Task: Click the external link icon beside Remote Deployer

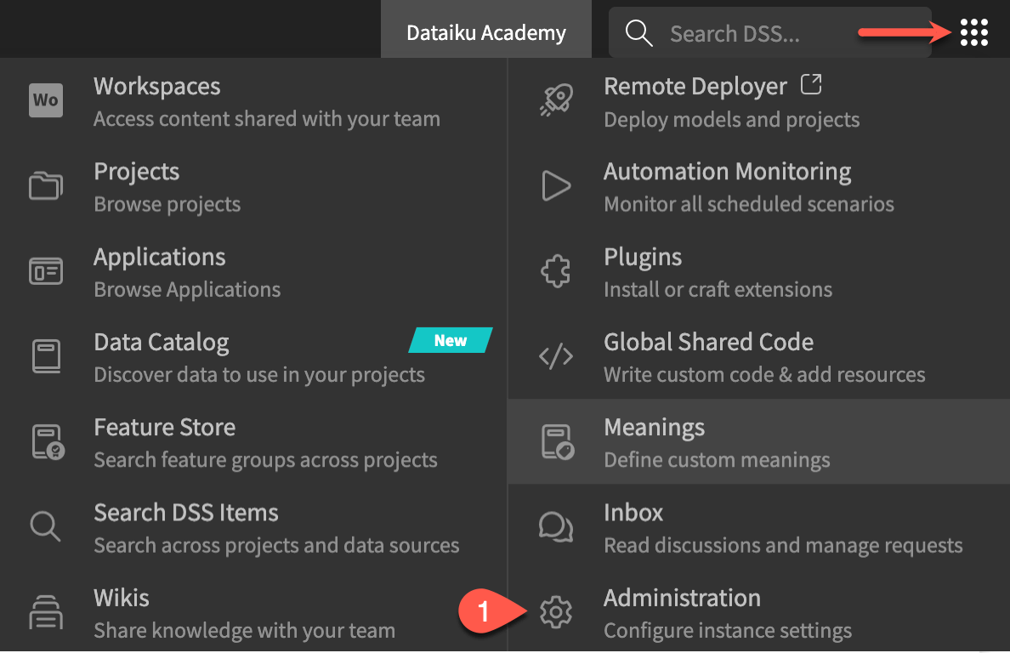Action: [x=812, y=85]
